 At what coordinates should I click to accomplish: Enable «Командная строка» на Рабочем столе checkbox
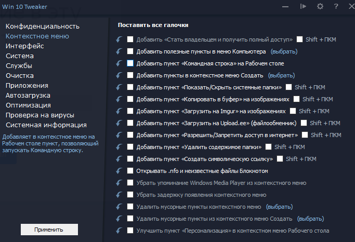pos(130,63)
